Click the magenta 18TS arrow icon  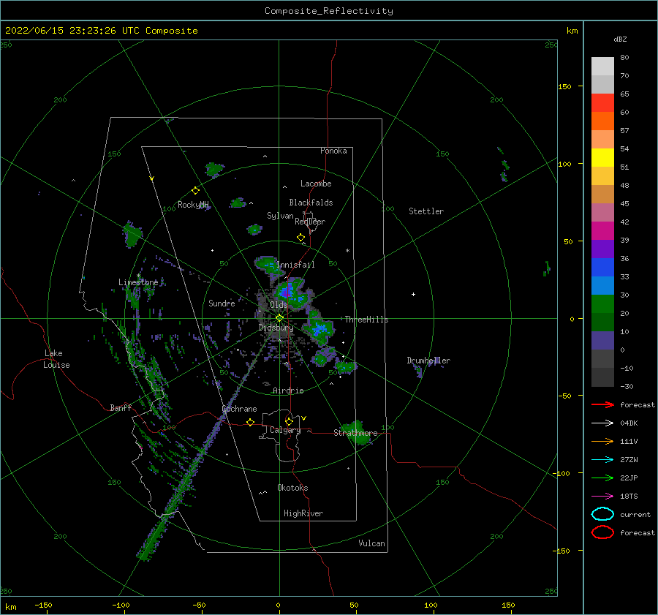[602, 497]
